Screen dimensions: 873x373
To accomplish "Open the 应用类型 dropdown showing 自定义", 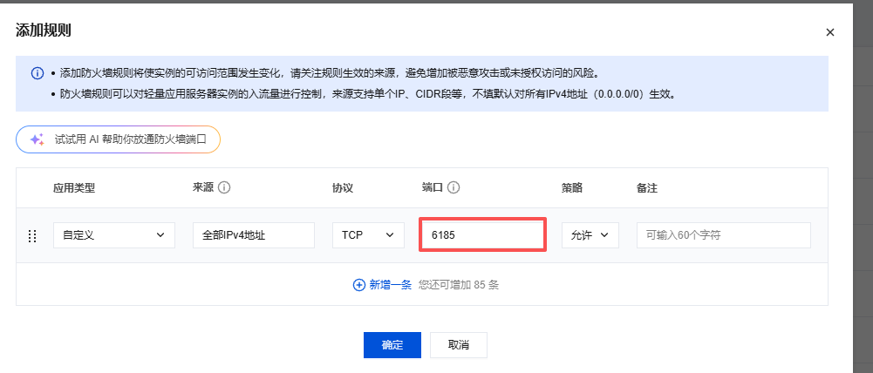I will [114, 235].
